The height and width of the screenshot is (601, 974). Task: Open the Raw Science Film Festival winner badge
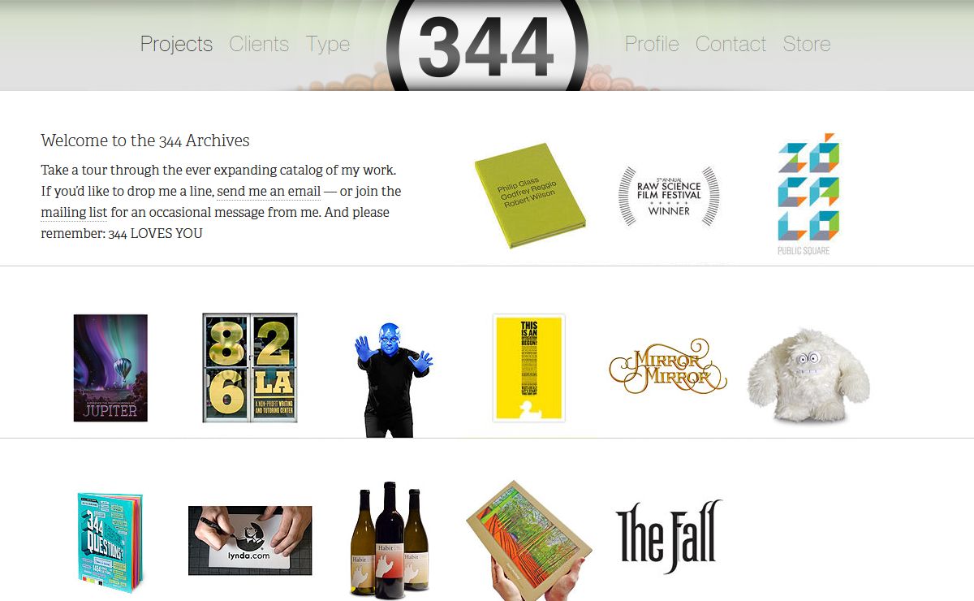669,196
